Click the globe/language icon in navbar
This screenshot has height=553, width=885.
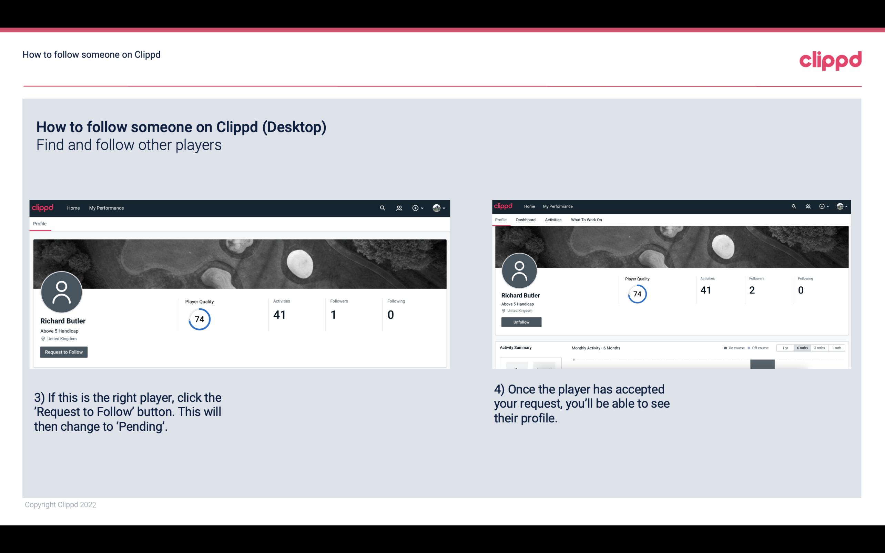click(436, 208)
